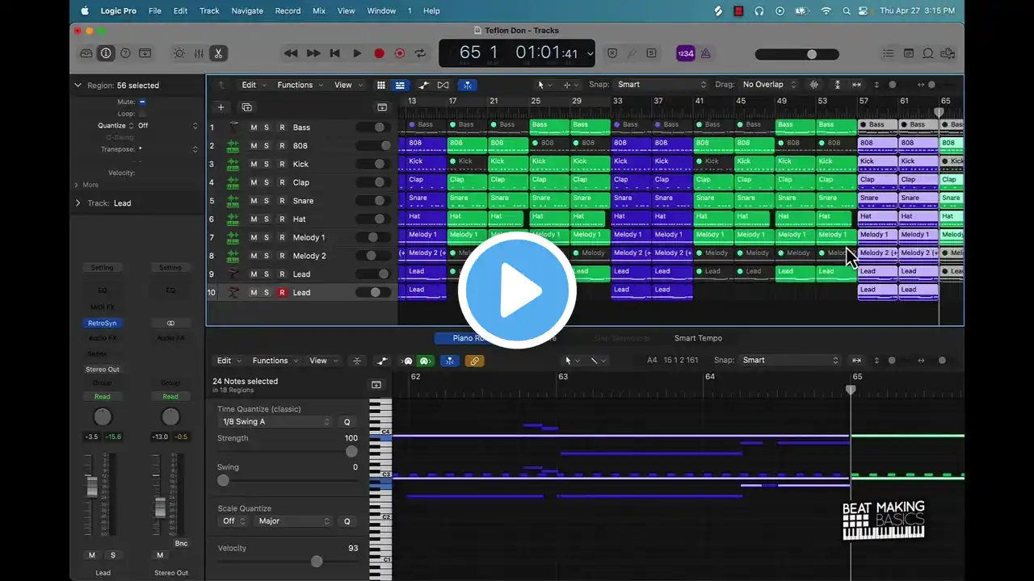The image size is (1034, 581).
Task: Show automation in the tracks area
Action: 424,85
